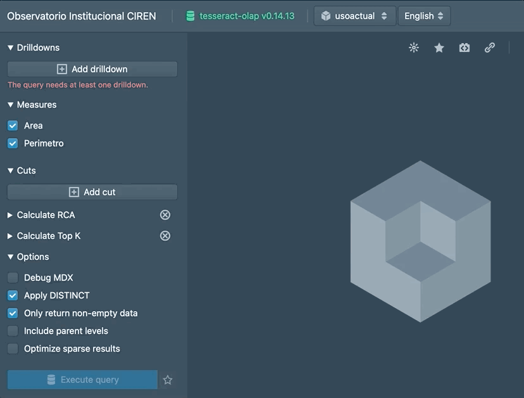Disable the Apply DISTINCT option
The height and width of the screenshot is (398, 524).
click(13, 295)
